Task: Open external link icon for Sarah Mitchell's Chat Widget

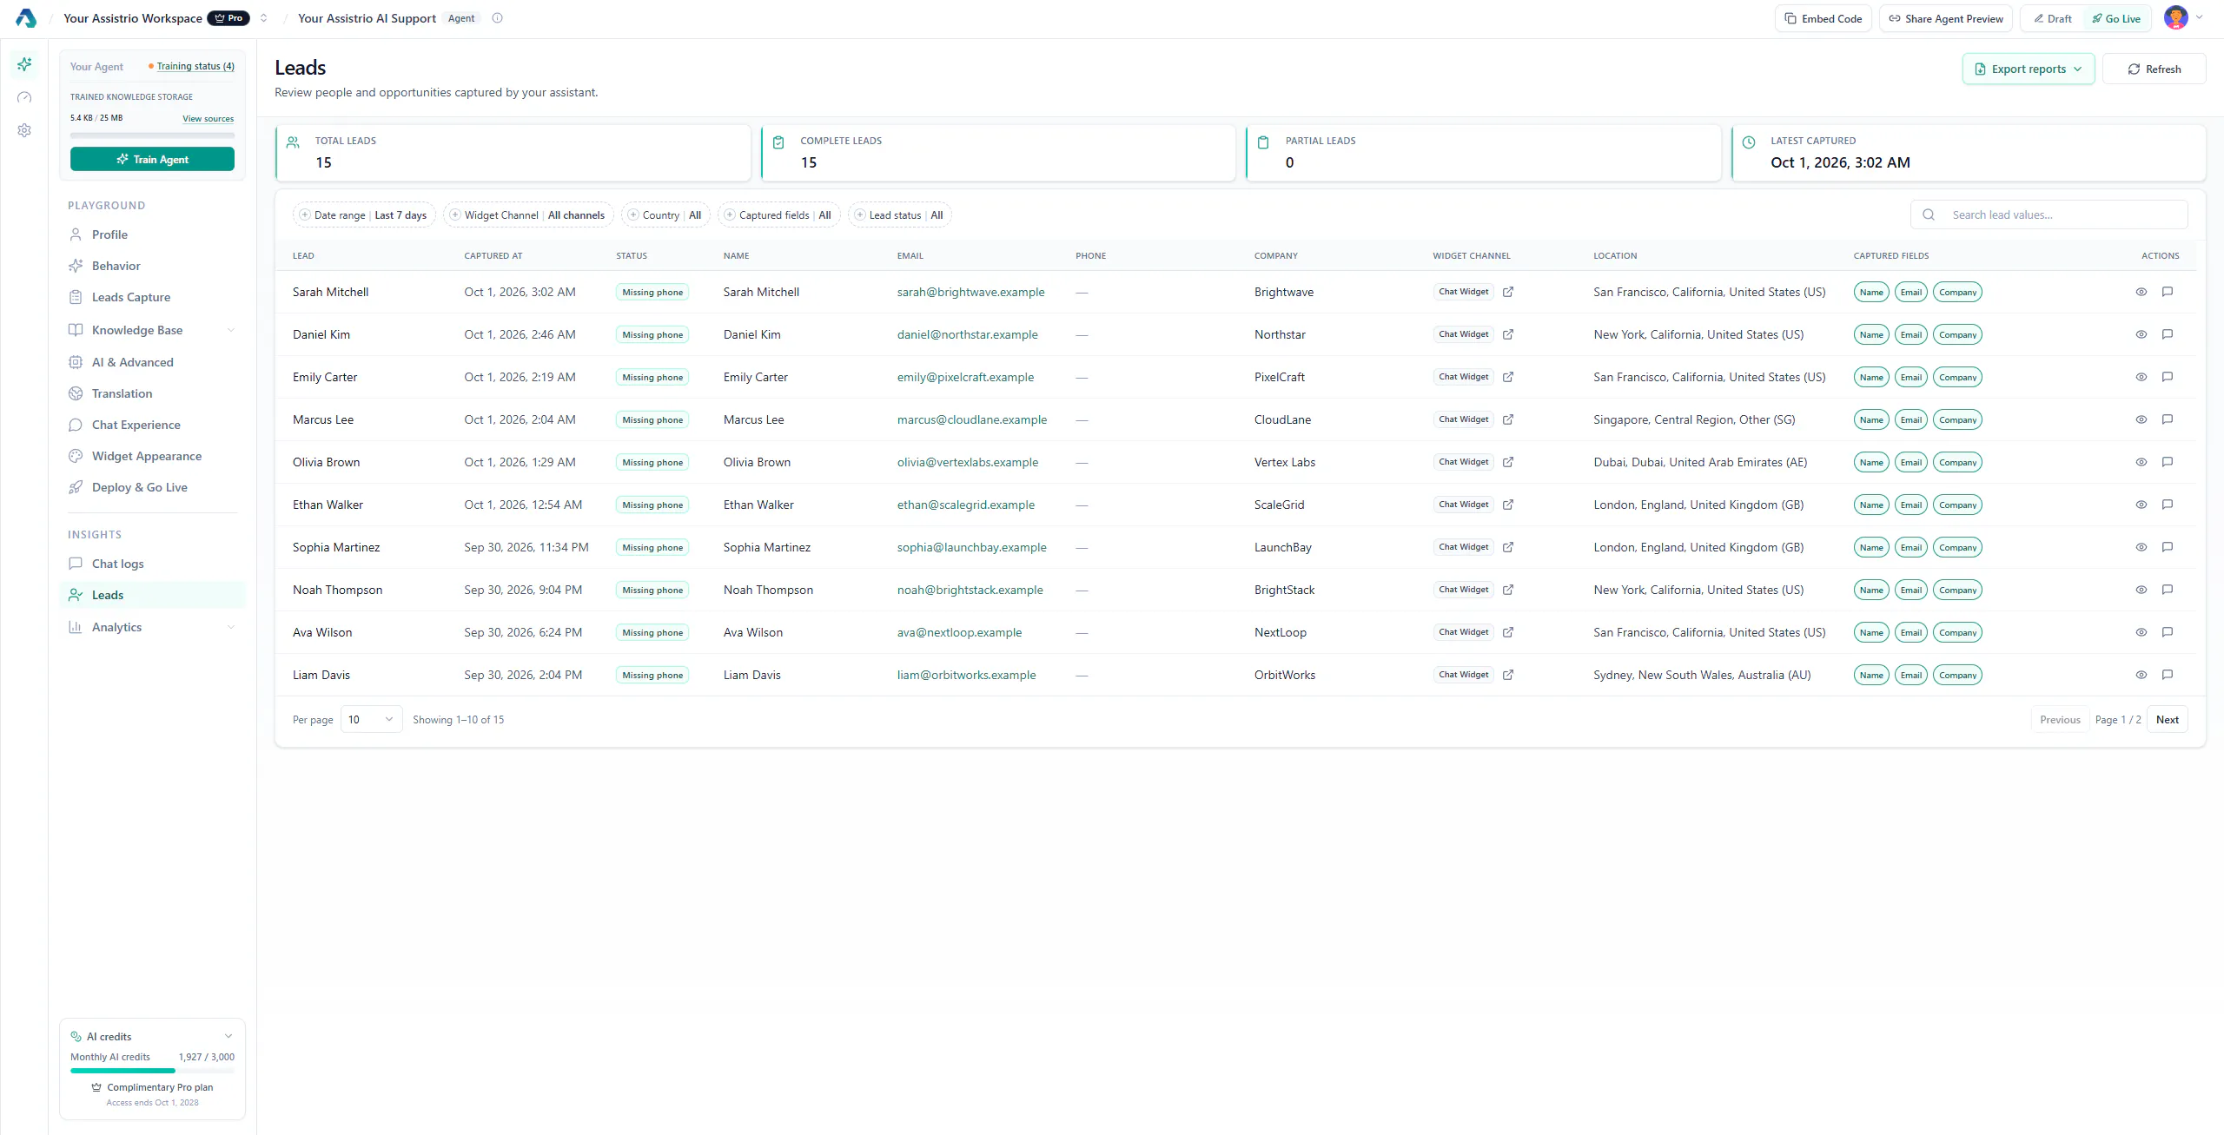Action: click(1508, 292)
